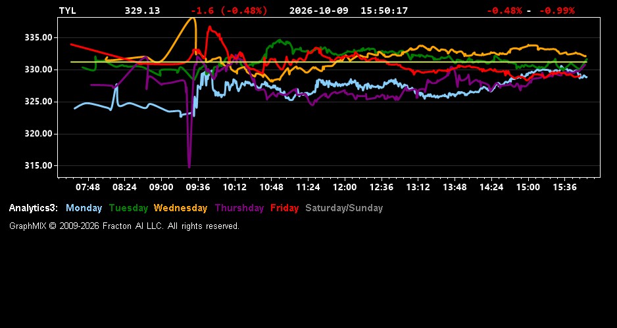Click the 08:24 time axis label
This screenshot has width=617, height=328.
(x=124, y=187)
